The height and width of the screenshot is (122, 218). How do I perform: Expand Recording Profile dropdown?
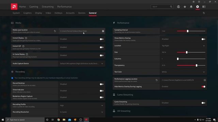(102, 105)
